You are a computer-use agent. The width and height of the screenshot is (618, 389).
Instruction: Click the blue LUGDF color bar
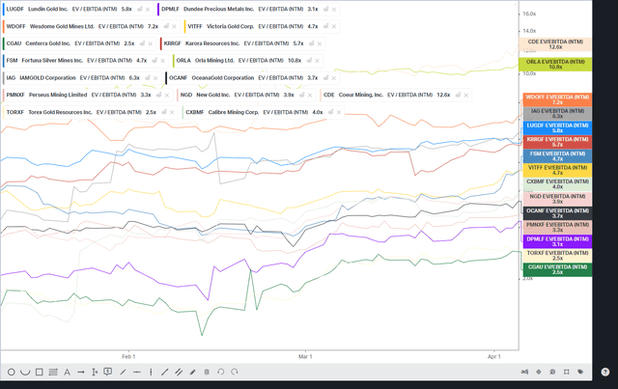[4, 9]
